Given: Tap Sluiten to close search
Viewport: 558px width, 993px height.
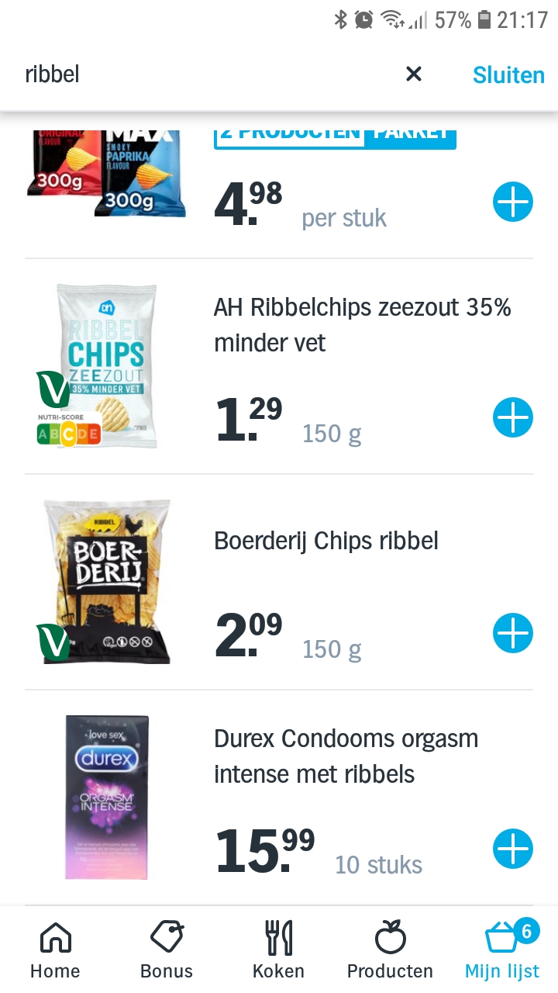Looking at the screenshot, I should 508,74.
